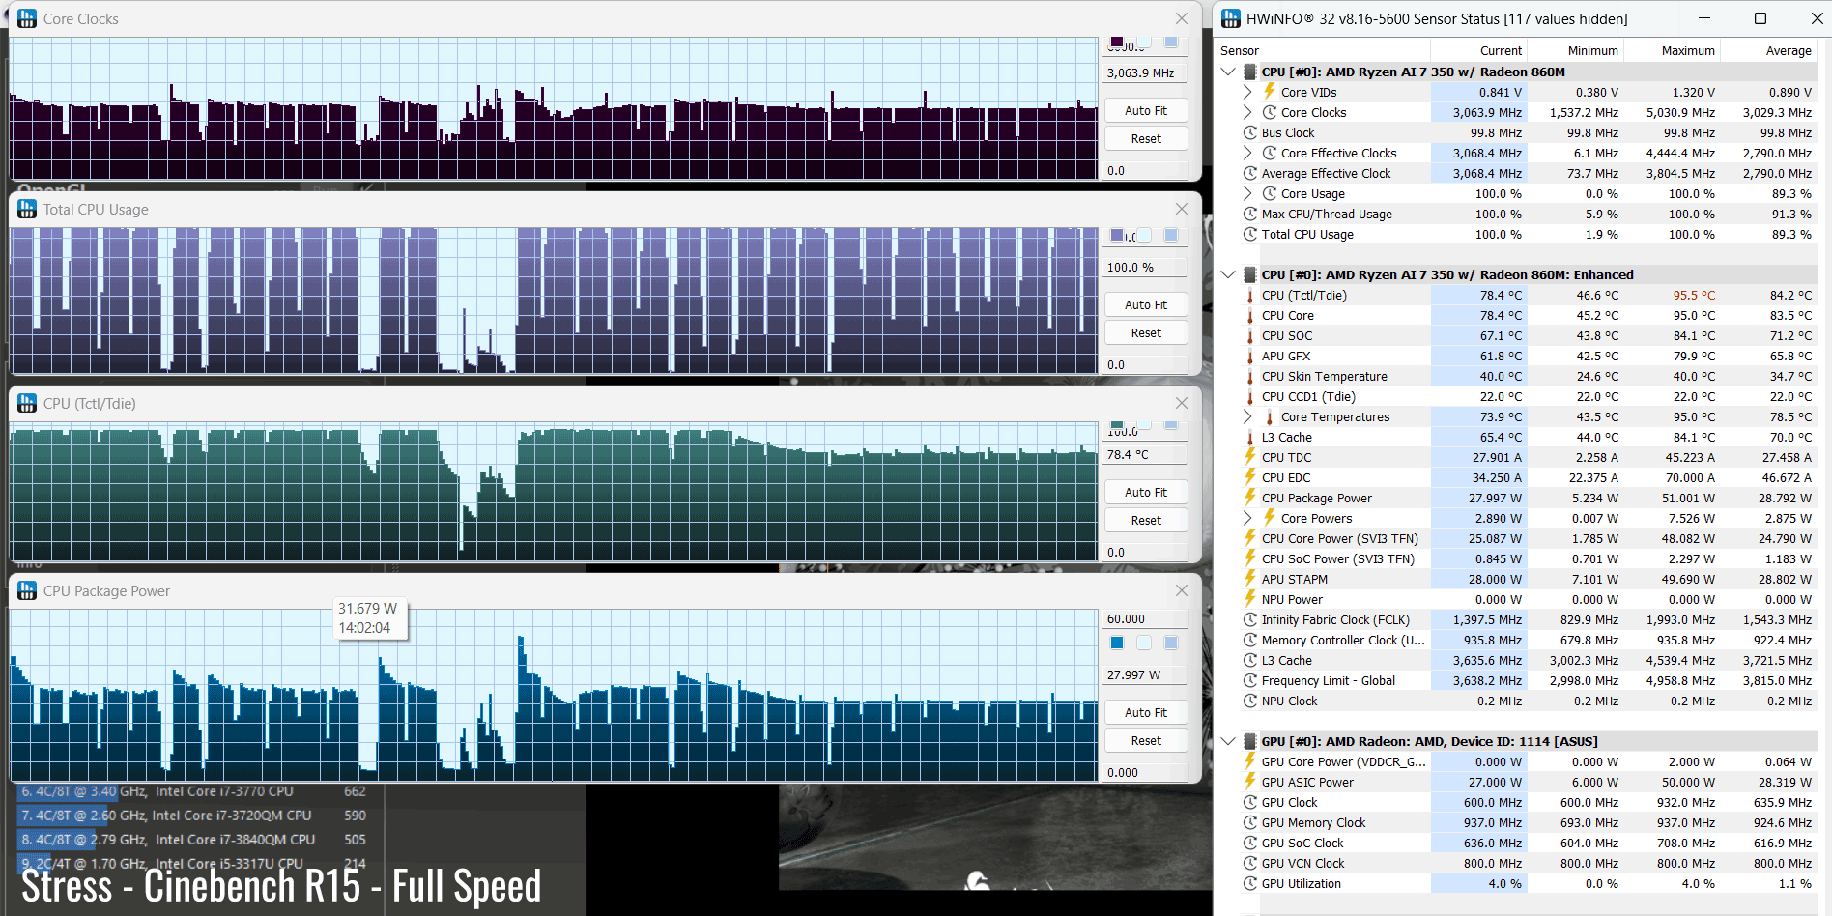Click Auto Fit in Core Clocks graph
1832x916 pixels.
pos(1146,111)
